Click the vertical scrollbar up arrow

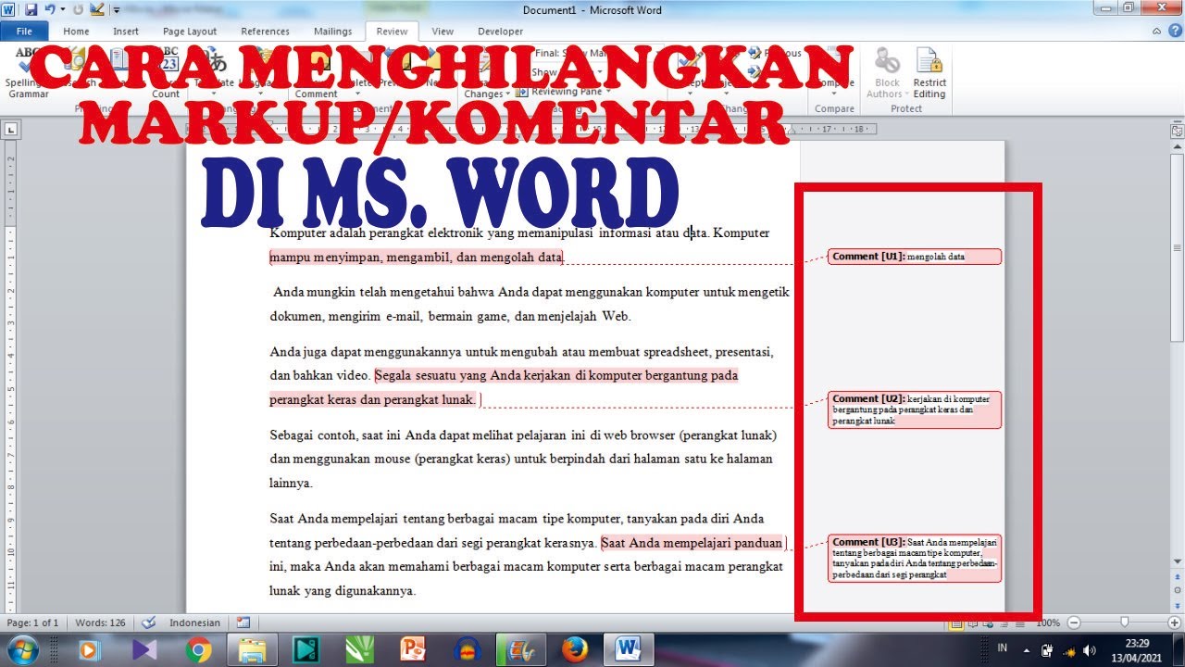(1178, 147)
